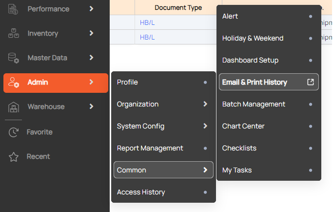Click the second HB/L link in table
Image resolution: width=333 pixels, height=212 pixels.
147,37
